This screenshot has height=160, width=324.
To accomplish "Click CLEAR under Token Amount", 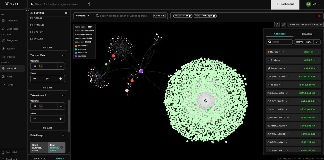I will [x=48, y=128].
